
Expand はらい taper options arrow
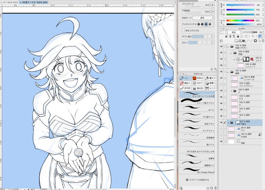[213, 42]
